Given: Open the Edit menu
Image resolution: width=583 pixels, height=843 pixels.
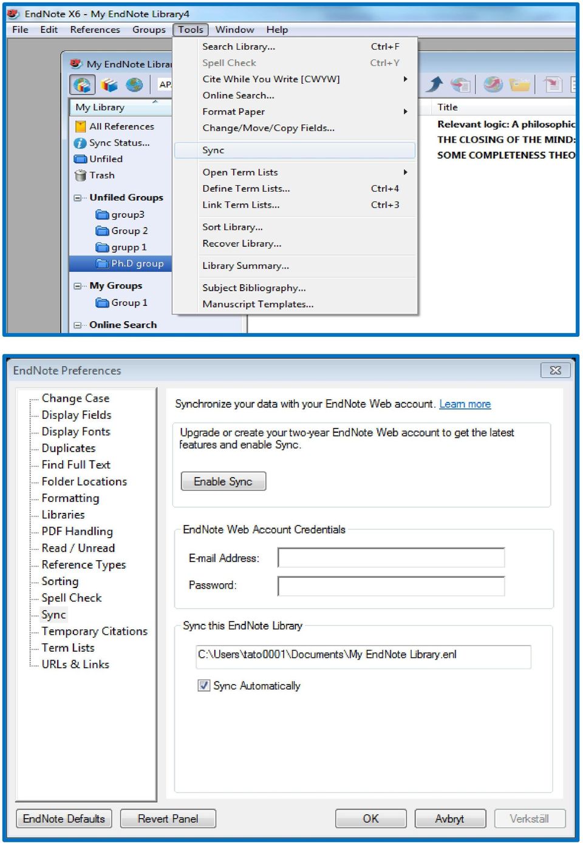Looking at the screenshot, I should 49,30.
